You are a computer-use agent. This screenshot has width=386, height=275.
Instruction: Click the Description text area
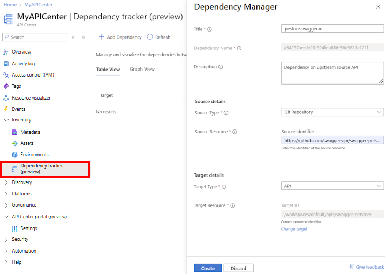tap(332, 73)
